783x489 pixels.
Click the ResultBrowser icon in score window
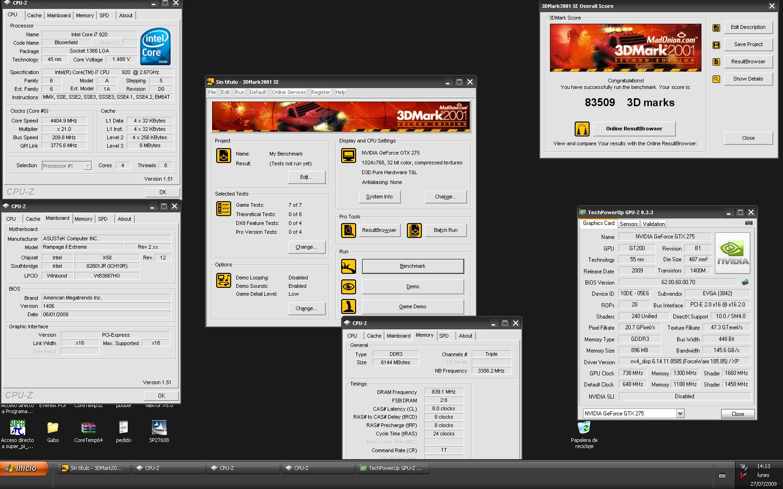[x=716, y=62]
